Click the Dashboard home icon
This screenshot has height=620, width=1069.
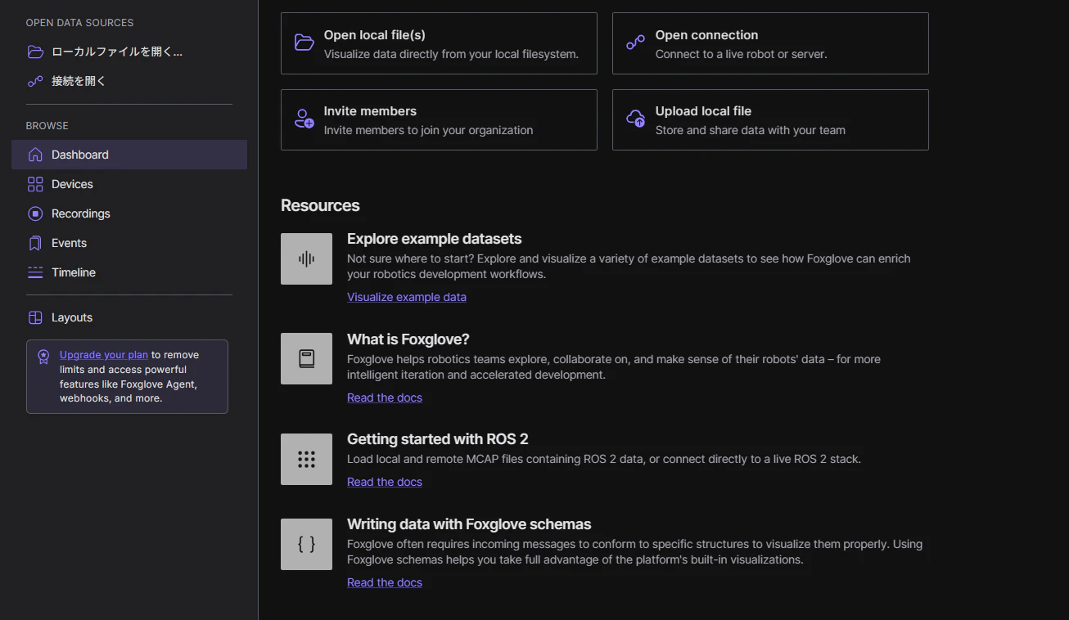pos(35,155)
